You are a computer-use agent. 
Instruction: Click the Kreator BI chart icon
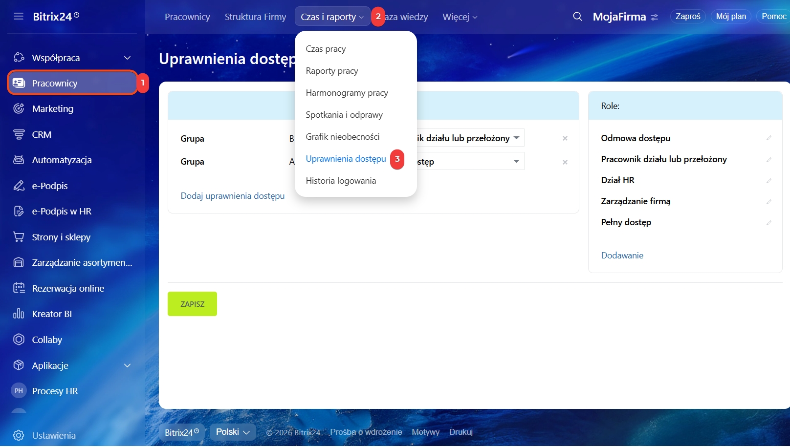coord(19,314)
